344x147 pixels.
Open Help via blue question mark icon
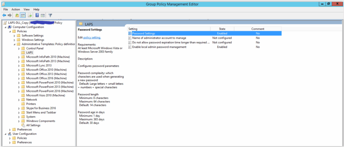tap(37, 15)
